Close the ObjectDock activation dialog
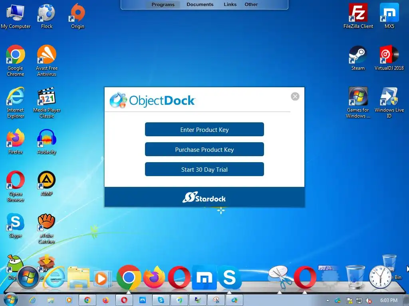This screenshot has width=409, height=306. pos(295,96)
